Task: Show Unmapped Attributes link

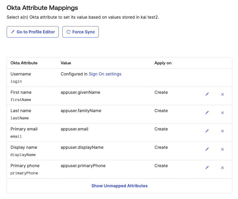Action: click(120, 186)
